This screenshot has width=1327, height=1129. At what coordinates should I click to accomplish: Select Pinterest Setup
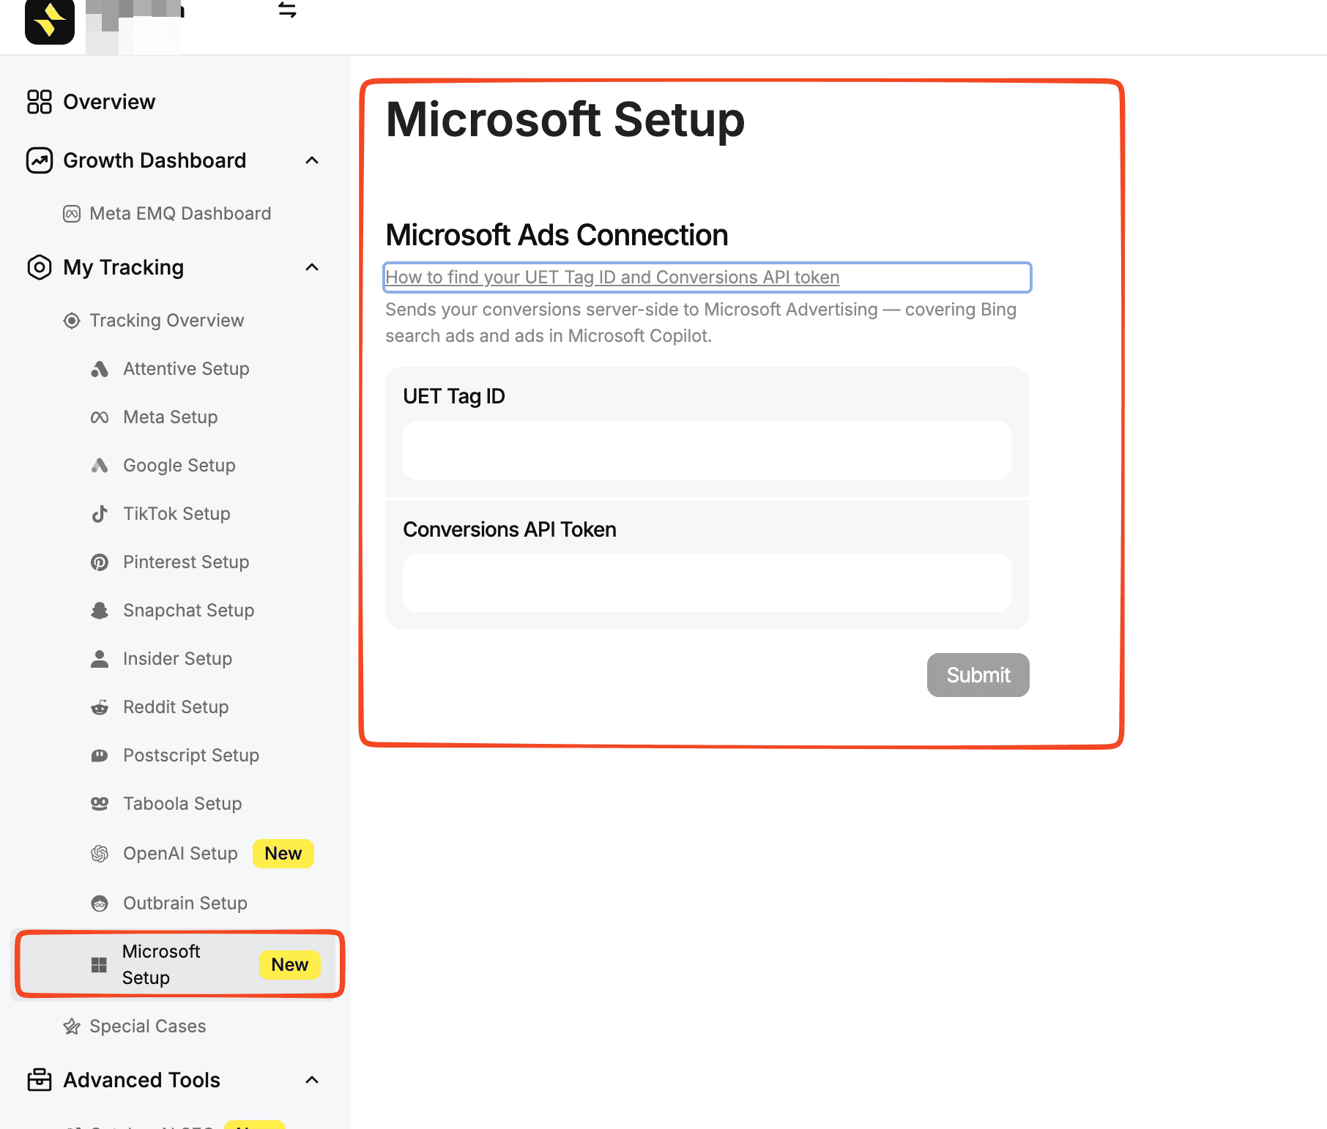(186, 562)
